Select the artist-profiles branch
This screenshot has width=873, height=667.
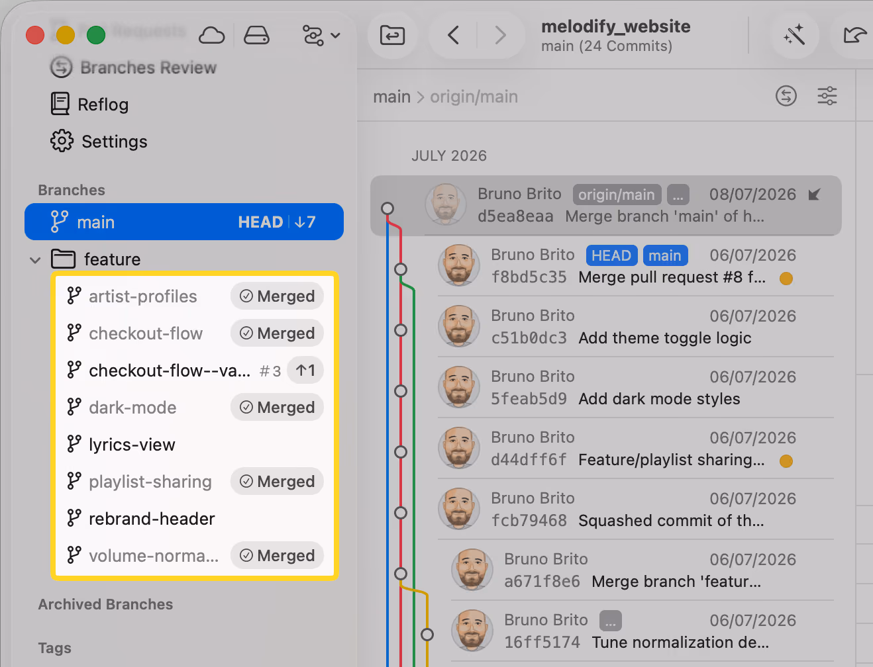point(195,296)
